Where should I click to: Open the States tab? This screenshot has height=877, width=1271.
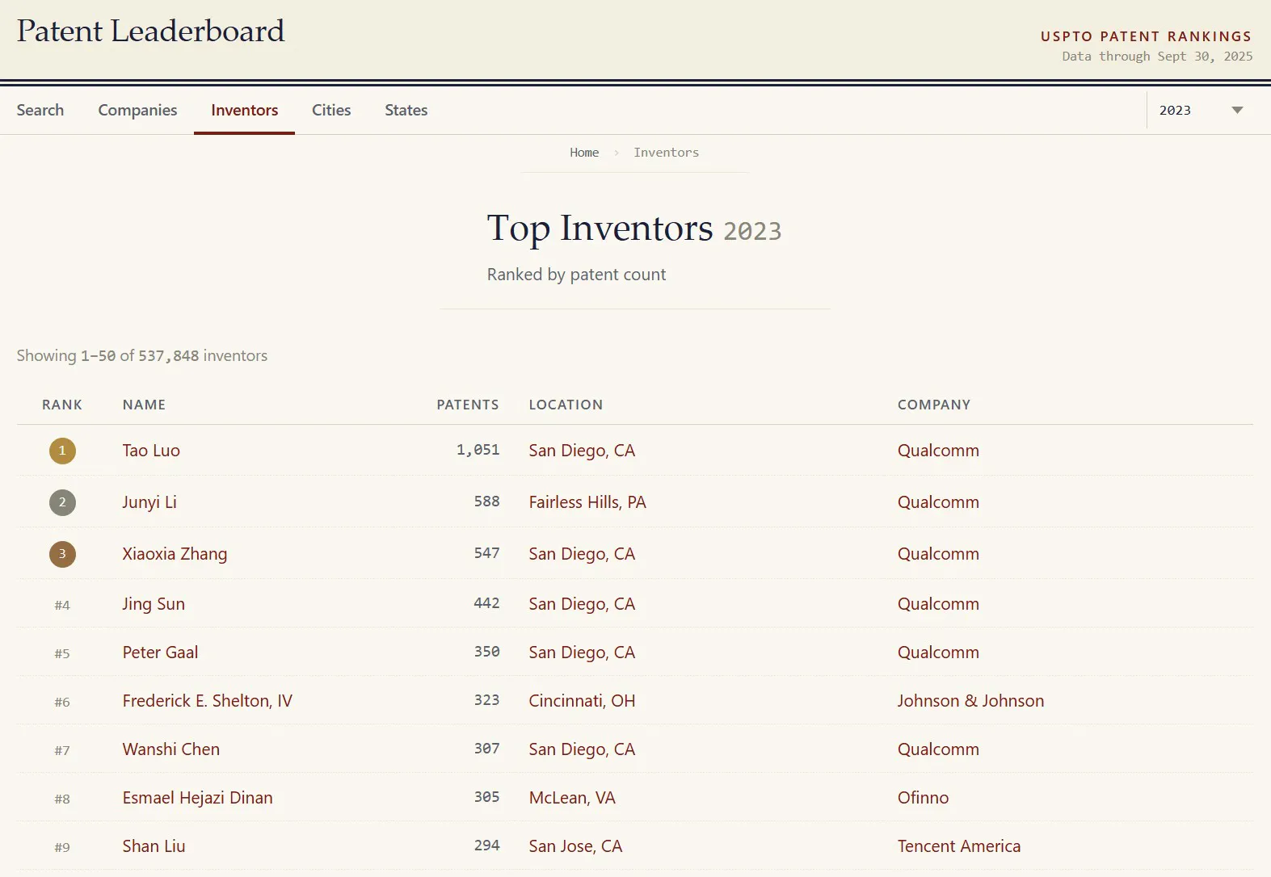point(406,110)
